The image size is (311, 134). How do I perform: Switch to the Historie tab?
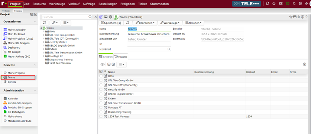tap(121, 57)
